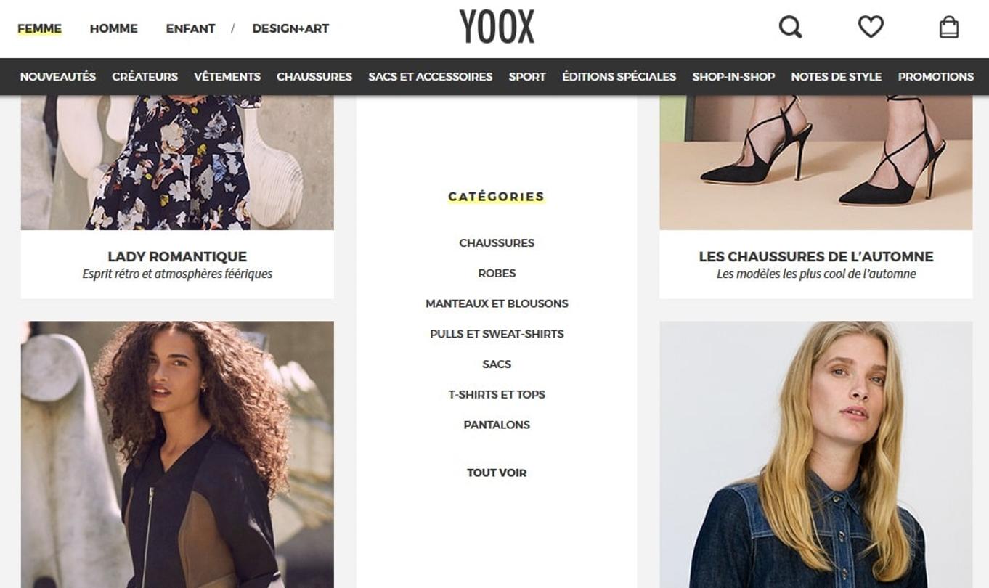The height and width of the screenshot is (588, 989).
Task: Open MANTEAUX ET BLOUSONS category
Action: pos(497,303)
